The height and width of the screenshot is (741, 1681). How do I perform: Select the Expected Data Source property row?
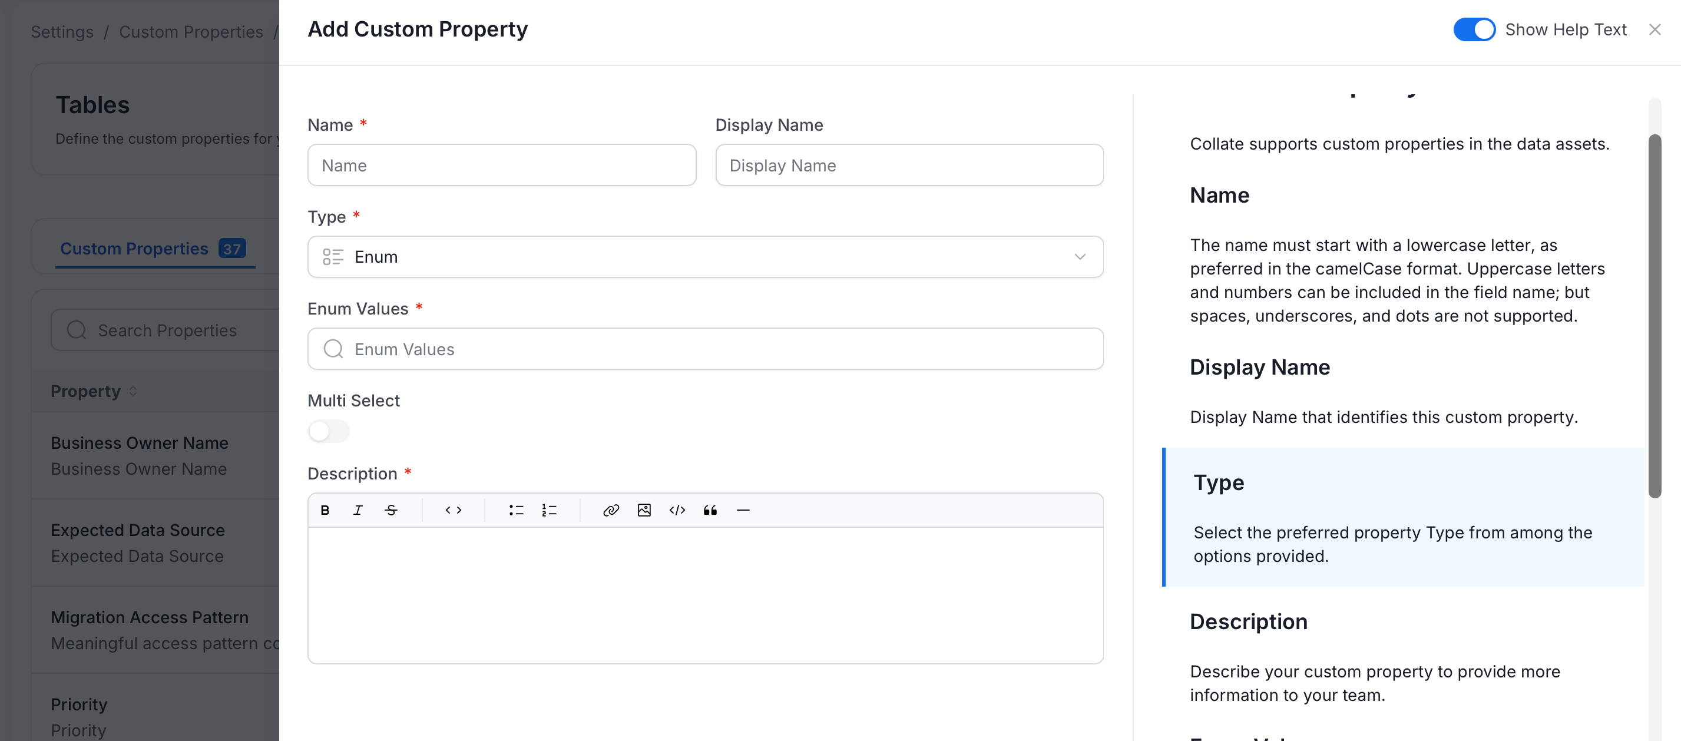pos(155,543)
